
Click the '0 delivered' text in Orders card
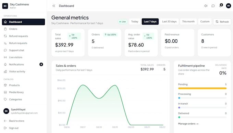[97, 48]
